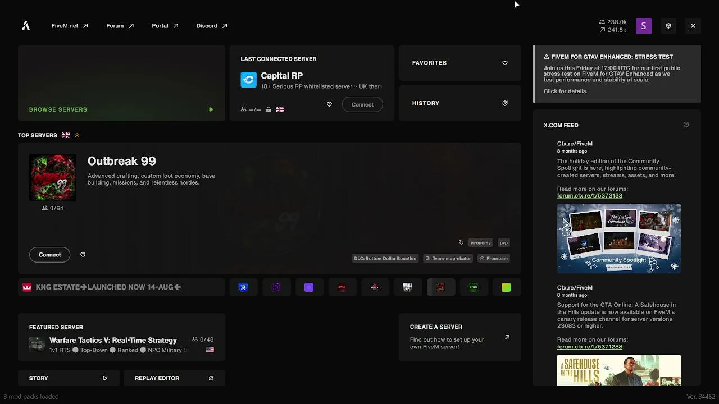Click the tag icon beside economy
719x404 pixels.
461,242
